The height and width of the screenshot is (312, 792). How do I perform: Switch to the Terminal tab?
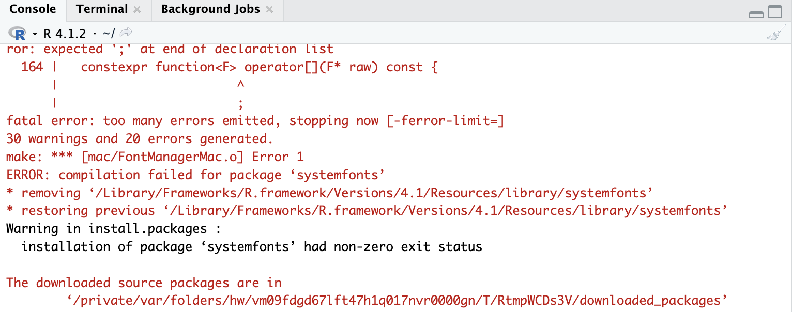click(x=102, y=9)
